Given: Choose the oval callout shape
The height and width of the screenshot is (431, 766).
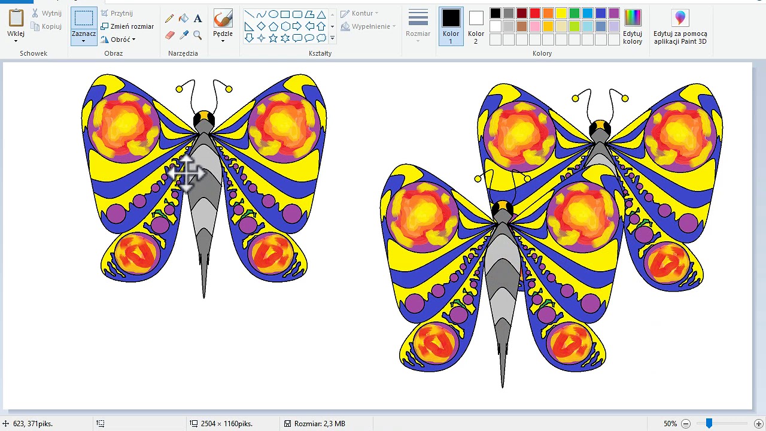Looking at the screenshot, I should (309, 38).
